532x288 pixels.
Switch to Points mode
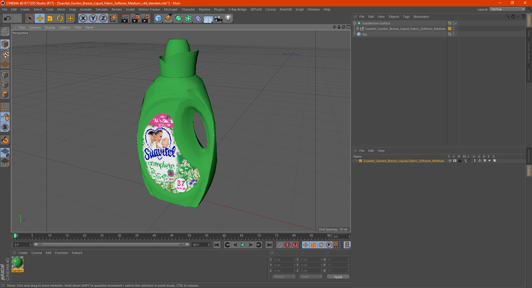[x=5, y=75]
